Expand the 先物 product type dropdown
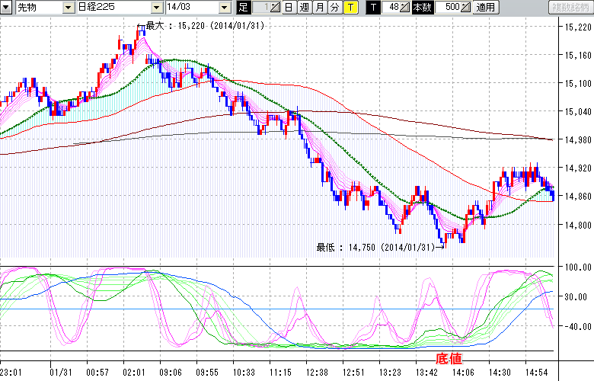594x381 pixels. coord(69,8)
